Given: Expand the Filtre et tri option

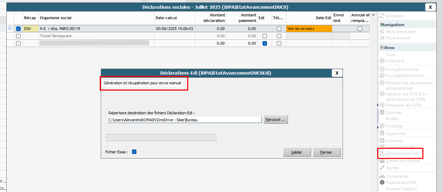Looking at the screenshot, I should 382,61.
